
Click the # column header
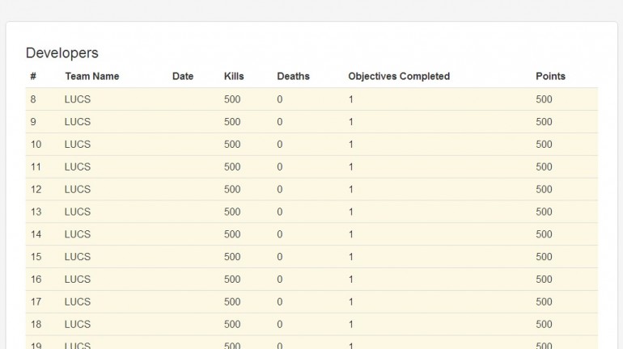click(x=33, y=77)
